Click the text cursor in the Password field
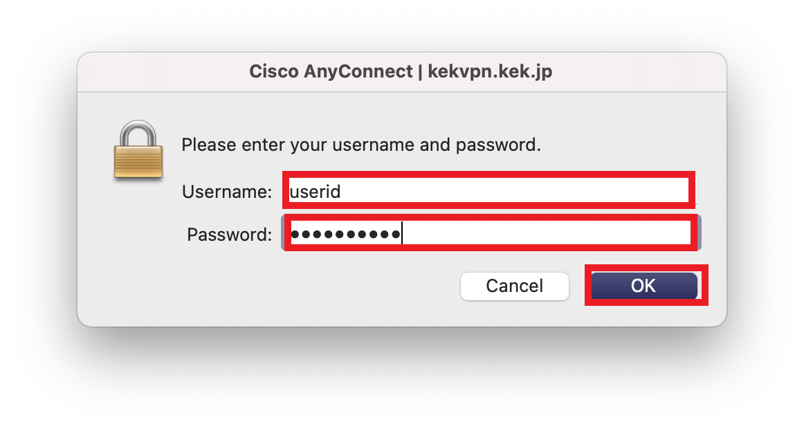Image resolution: width=804 pixels, height=429 pixels. (403, 234)
